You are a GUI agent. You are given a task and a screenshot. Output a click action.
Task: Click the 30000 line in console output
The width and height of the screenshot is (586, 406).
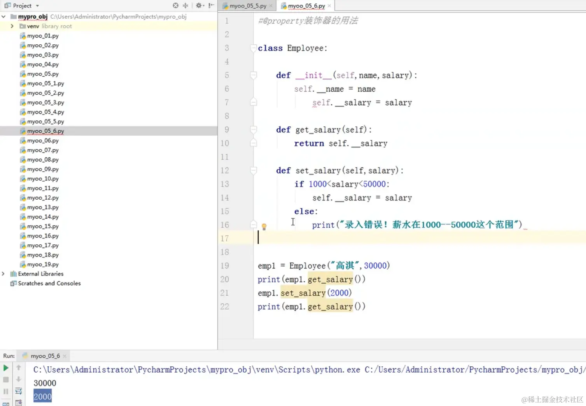[45, 383]
